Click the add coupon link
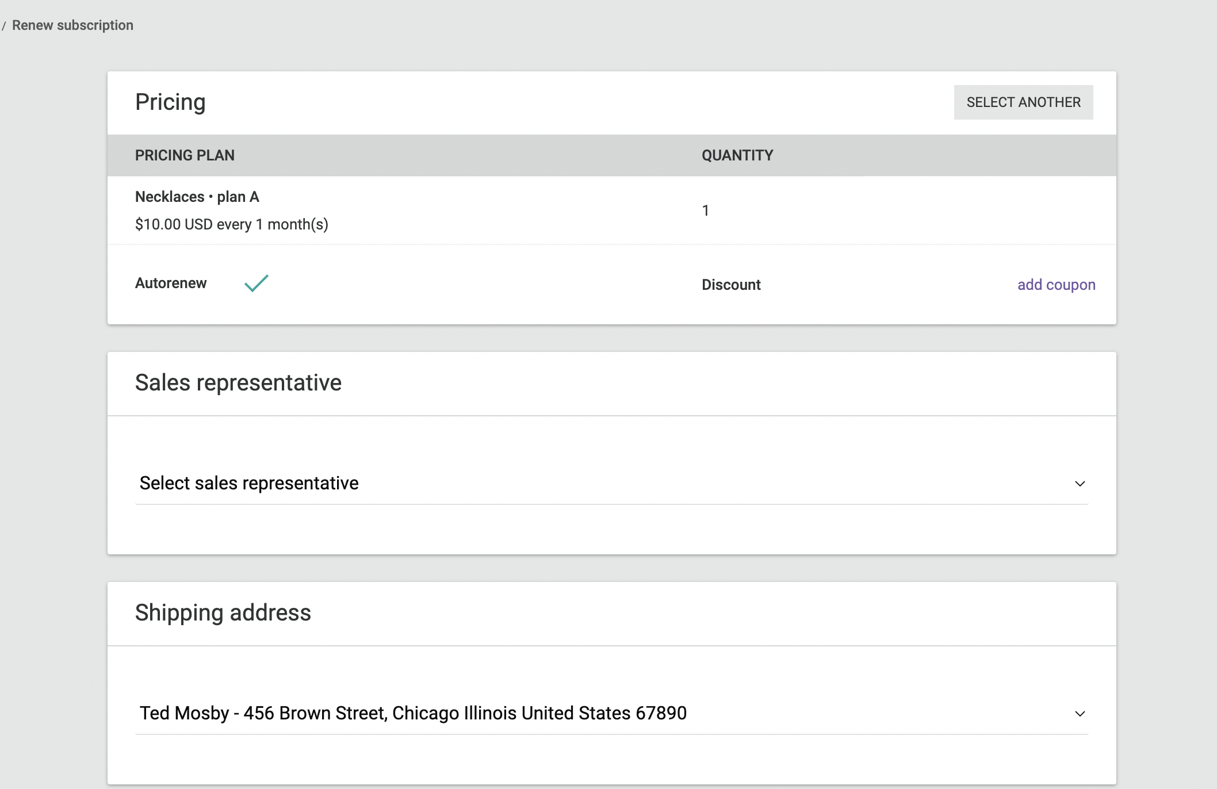The image size is (1217, 789). 1056,285
